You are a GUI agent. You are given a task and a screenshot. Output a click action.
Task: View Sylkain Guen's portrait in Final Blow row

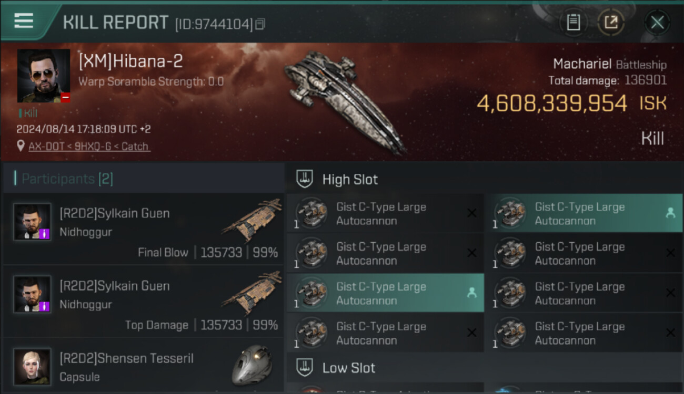pos(33,222)
